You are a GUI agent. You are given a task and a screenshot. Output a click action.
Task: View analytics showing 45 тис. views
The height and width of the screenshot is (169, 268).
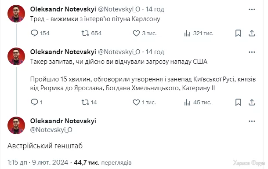pos(198,102)
